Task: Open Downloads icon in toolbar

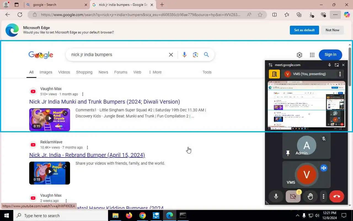Action: pyautogui.click(x=311, y=15)
